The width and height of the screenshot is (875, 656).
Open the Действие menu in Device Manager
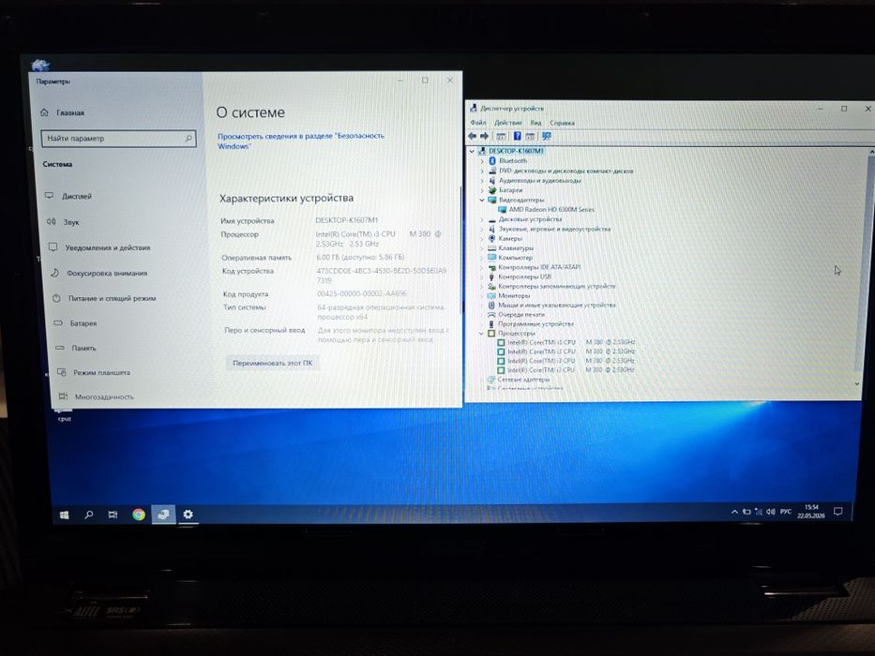coord(507,123)
